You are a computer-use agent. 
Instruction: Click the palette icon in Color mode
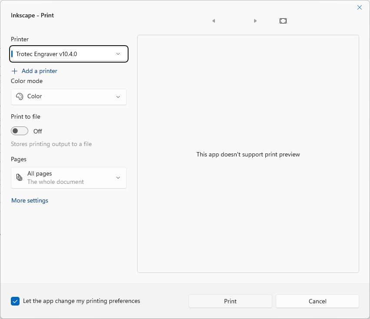19,96
